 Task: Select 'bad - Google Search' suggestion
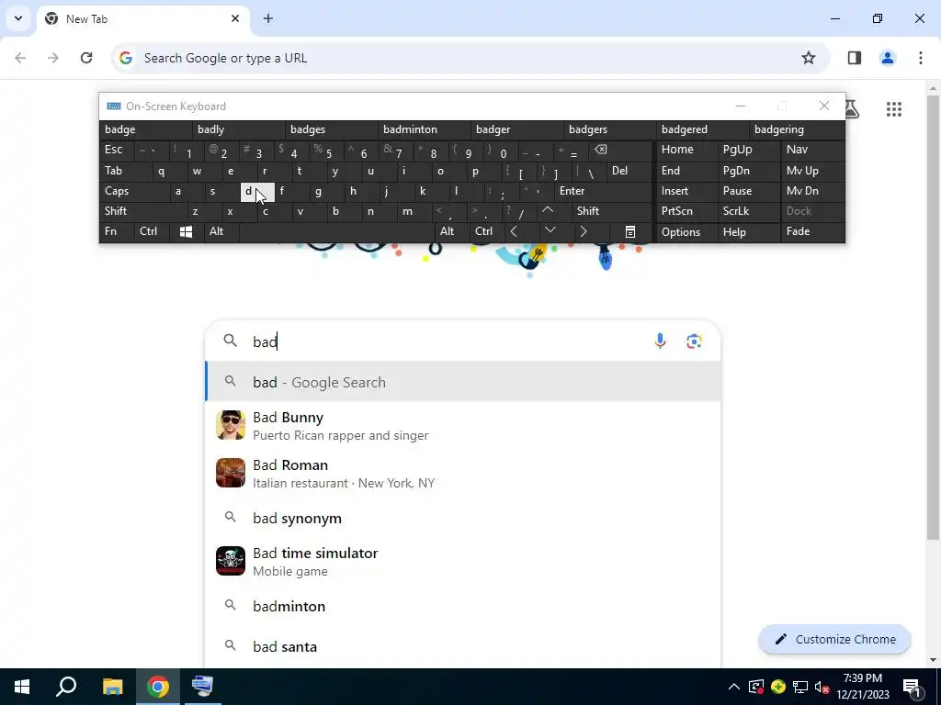463,382
